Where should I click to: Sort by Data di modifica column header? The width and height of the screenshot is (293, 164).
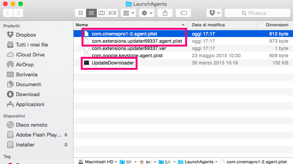click(222, 25)
